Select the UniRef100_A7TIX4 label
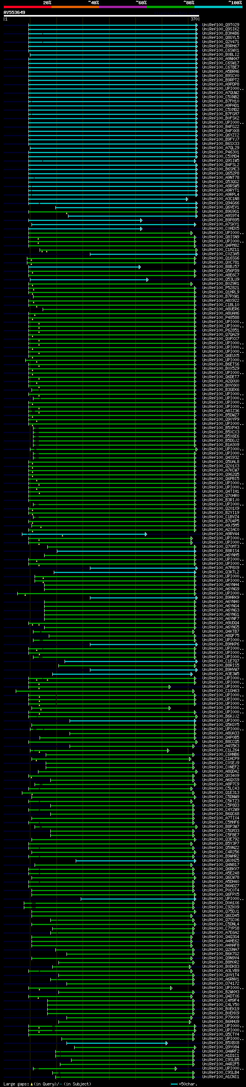The image size is (246, 1087). [x=221, y=818]
